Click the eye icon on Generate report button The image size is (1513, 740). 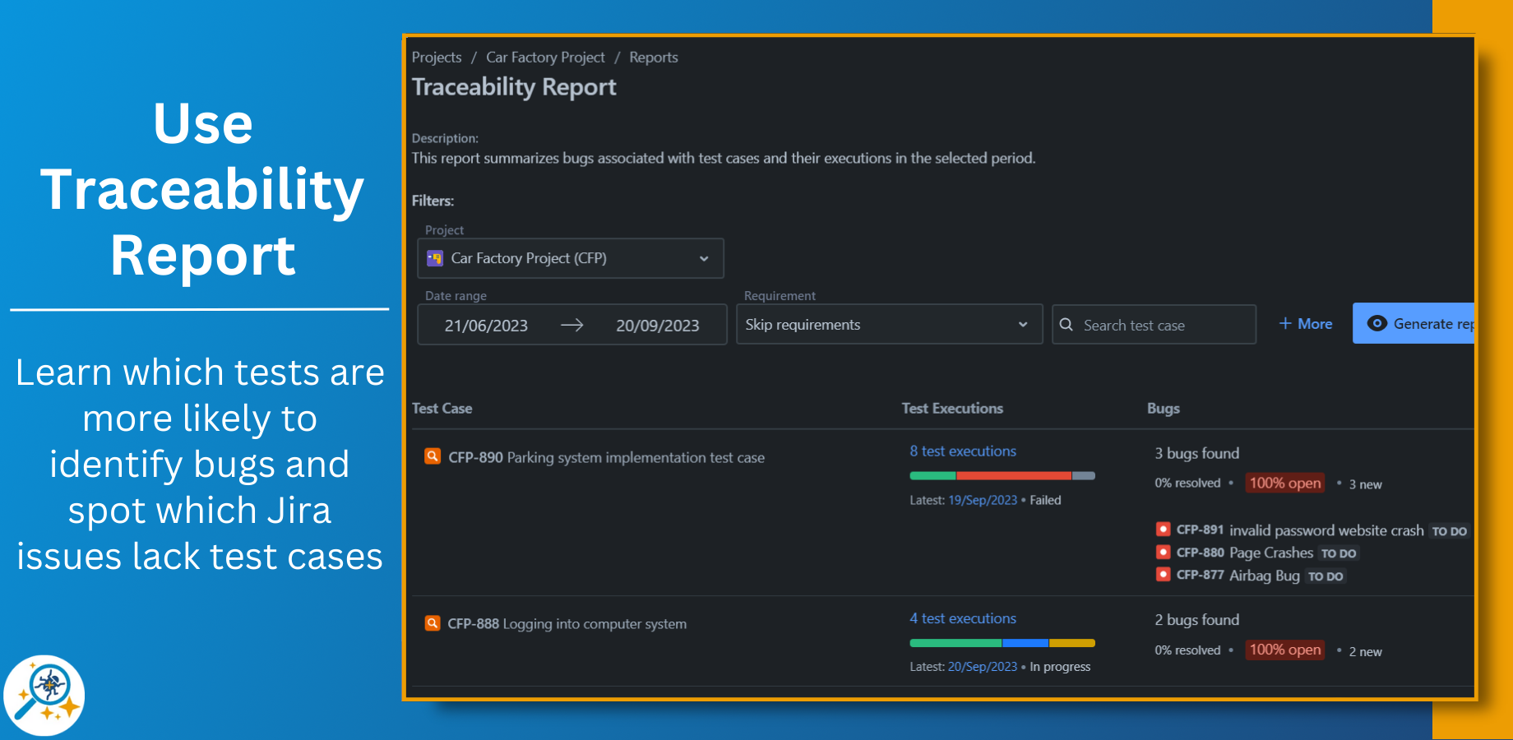(1378, 323)
